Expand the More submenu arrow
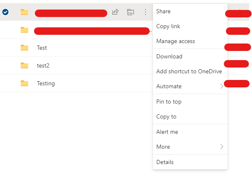The height and width of the screenshot is (186, 252). point(222,147)
